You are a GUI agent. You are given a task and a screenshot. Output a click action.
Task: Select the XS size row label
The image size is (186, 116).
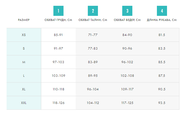[x=24, y=35]
